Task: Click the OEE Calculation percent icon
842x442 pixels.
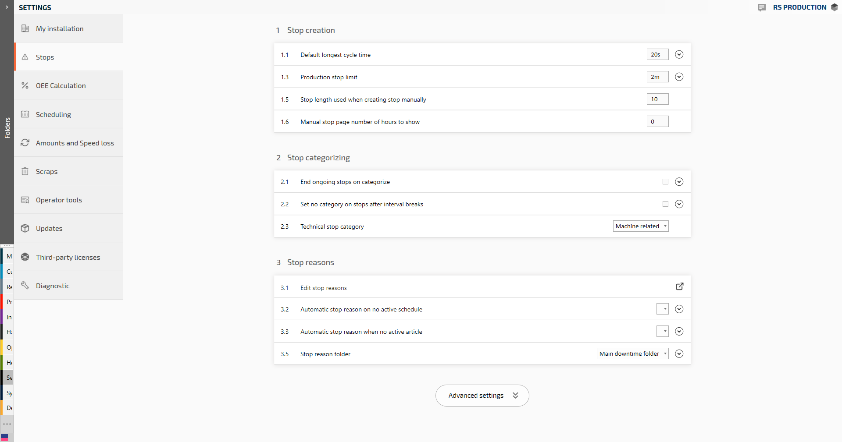Action: click(x=25, y=85)
